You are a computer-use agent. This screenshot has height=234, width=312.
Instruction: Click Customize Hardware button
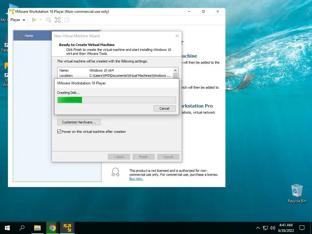[79, 122]
